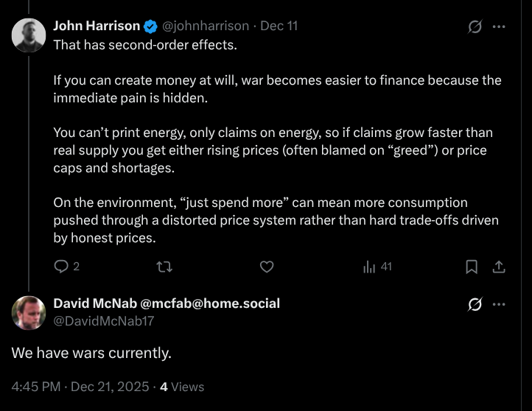This screenshot has height=411, width=532.
Task: Bookmark John Harrison's post
Action: (472, 267)
